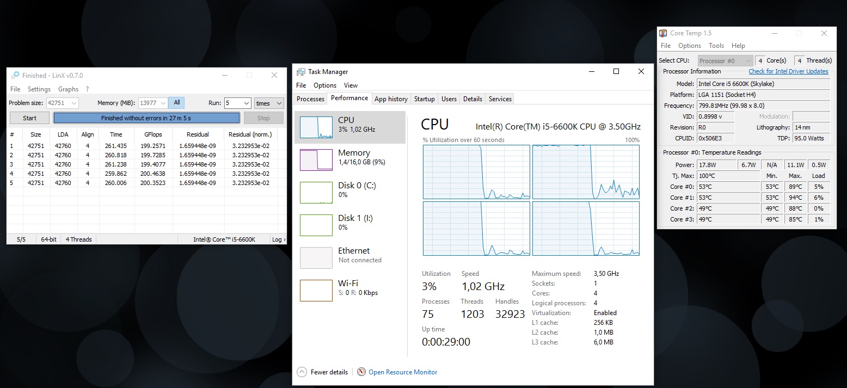Open the Problem size dropdown in LinX
The height and width of the screenshot is (388, 847).
coord(75,103)
